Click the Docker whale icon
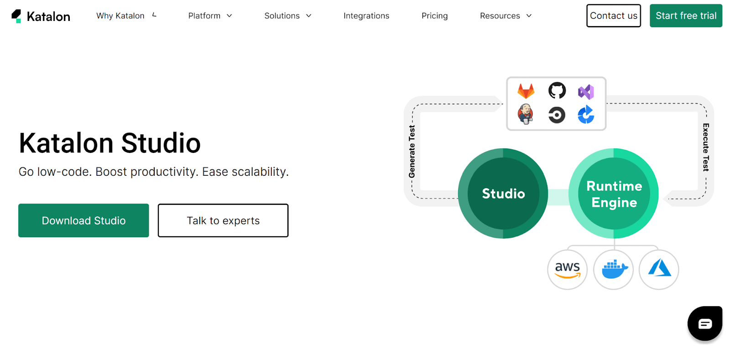The image size is (730, 347). point(614,270)
